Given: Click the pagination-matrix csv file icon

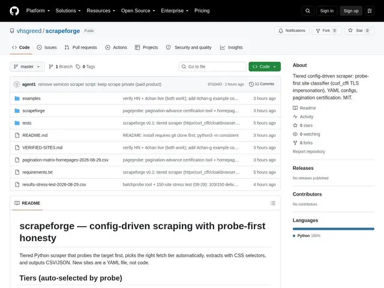Looking at the screenshot, I should [x=17, y=160].
